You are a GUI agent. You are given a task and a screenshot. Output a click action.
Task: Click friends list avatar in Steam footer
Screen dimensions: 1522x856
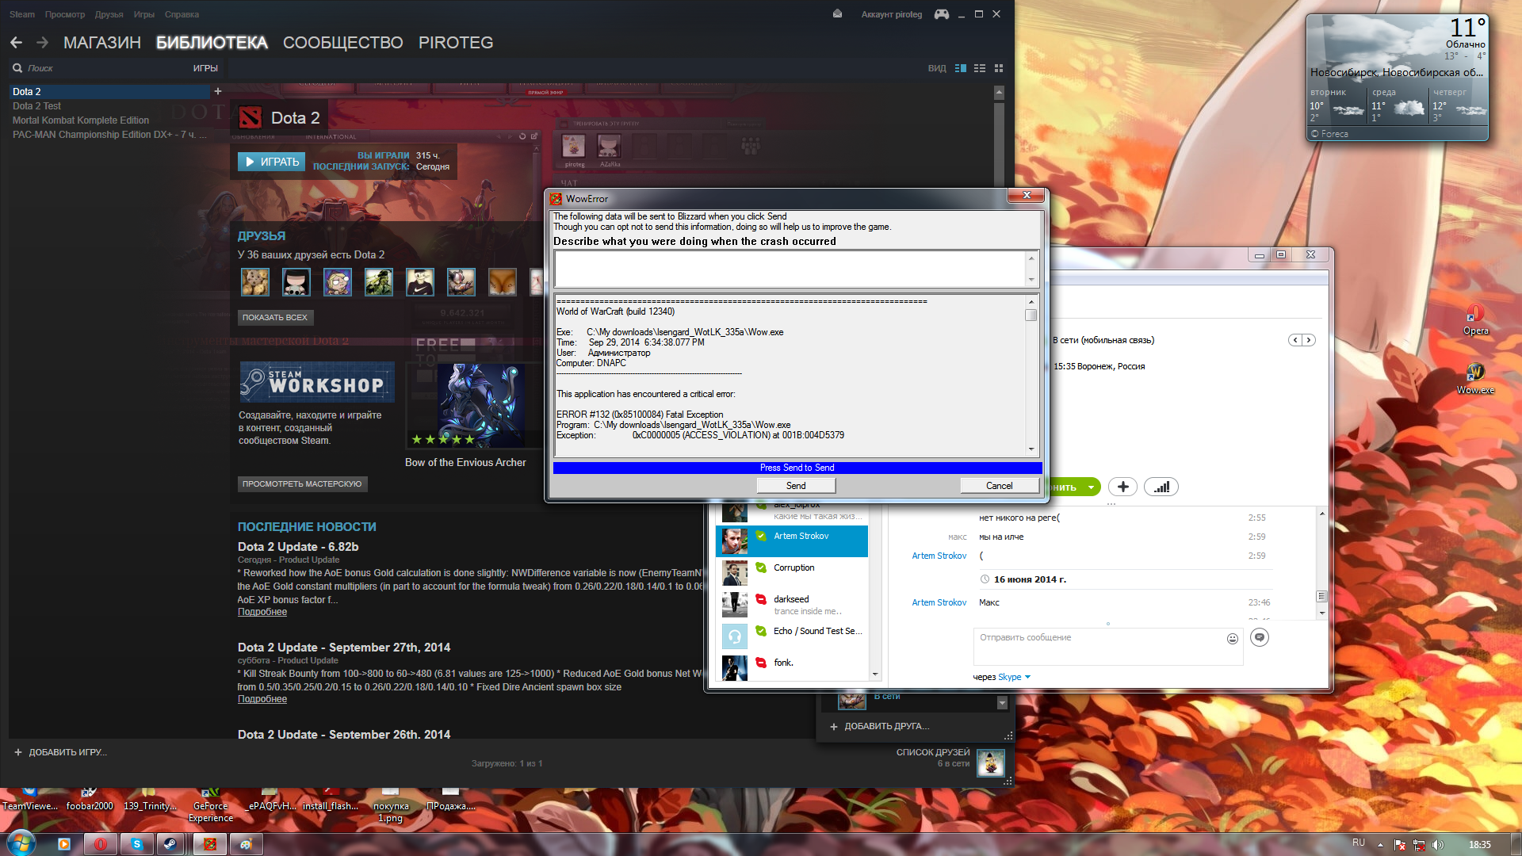coord(991,762)
